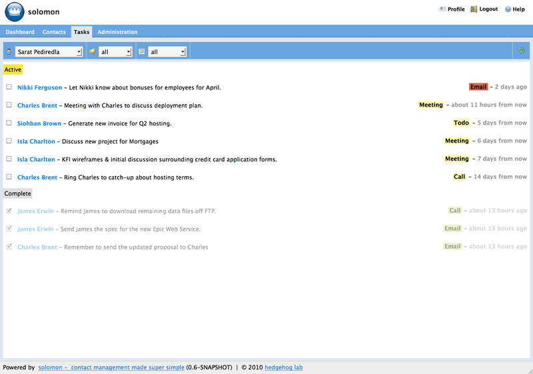Click 'Let Nikki know about bonuses' task text

(145, 87)
